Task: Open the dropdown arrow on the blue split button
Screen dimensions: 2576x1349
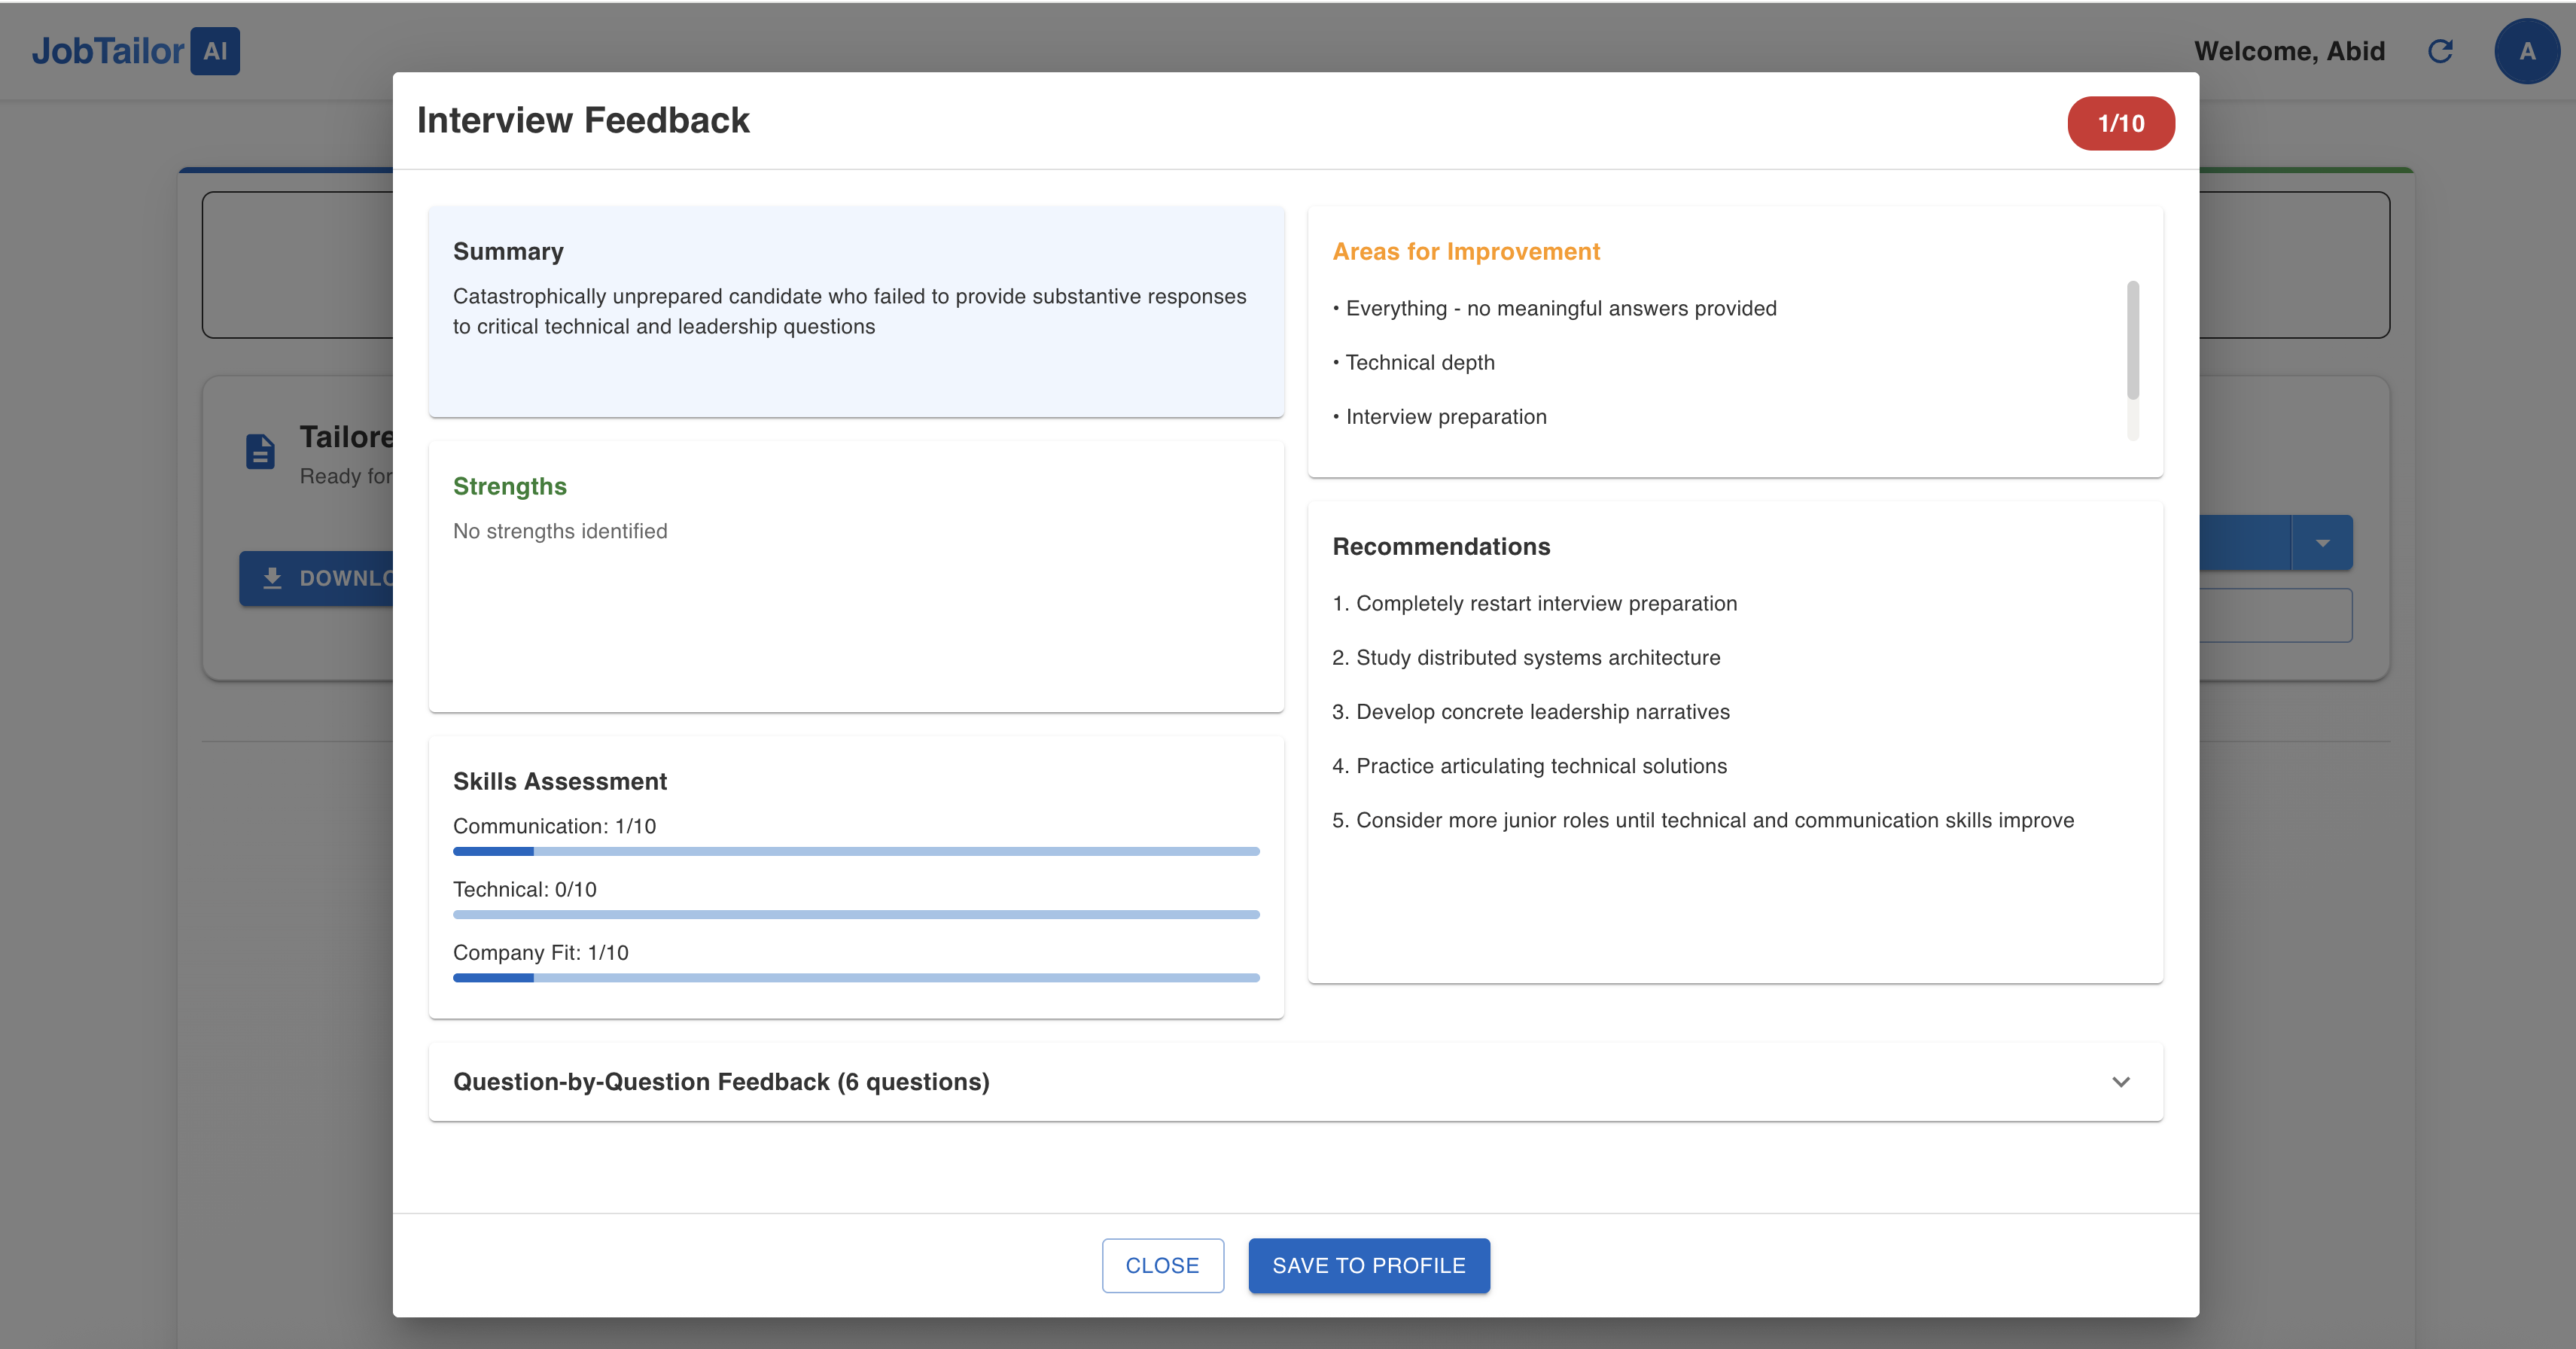Action: (2323, 542)
